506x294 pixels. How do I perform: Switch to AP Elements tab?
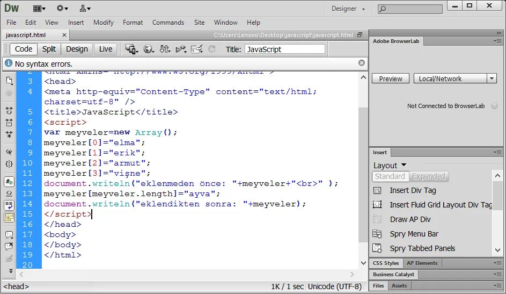[x=422, y=263]
